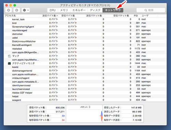This screenshot has width=171, height=130.
Task: Switch to the メモリ tab
Action: coord(64,10)
